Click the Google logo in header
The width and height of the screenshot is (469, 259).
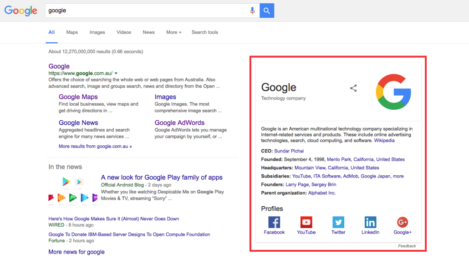(x=21, y=11)
